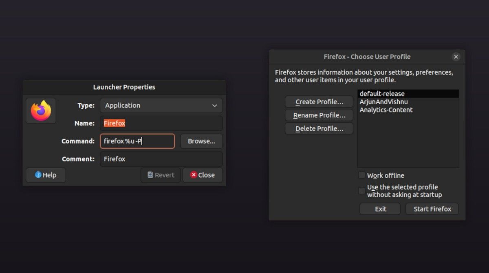This screenshot has height=273, width=489.
Task: Click into the Comment text field
Action: point(161,159)
